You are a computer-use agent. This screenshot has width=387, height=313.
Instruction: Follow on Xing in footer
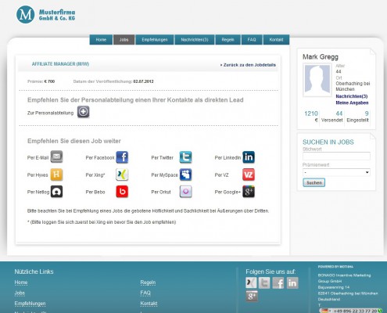[251, 282]
